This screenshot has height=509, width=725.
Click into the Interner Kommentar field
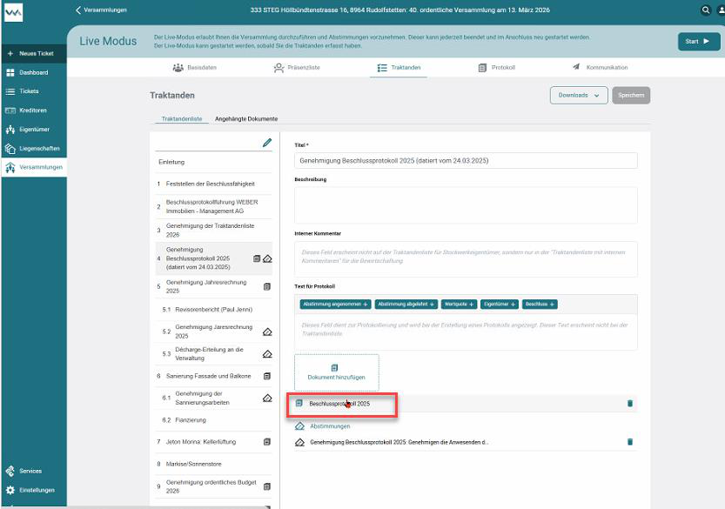point(466,259)
